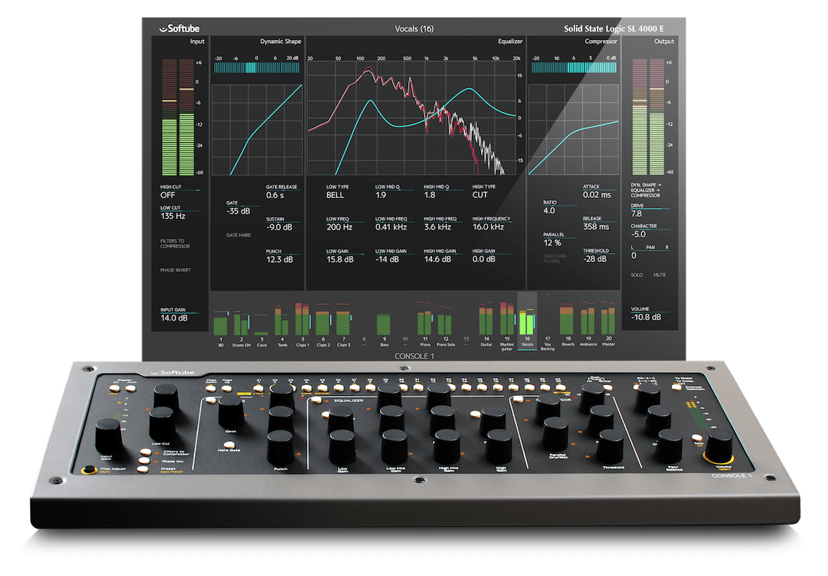Viewport: 828px width, 576px height.
Task: Select channel 12 Piano Solo
Action: tap(446, 325)
